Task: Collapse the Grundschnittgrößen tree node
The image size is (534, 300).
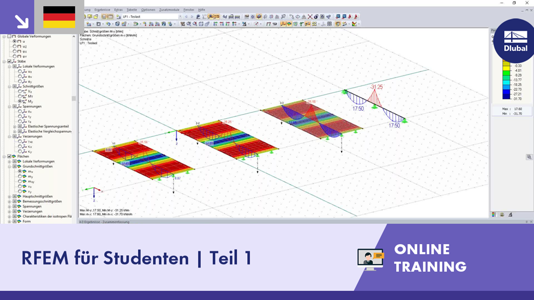Action: click(x=9, y=166)
